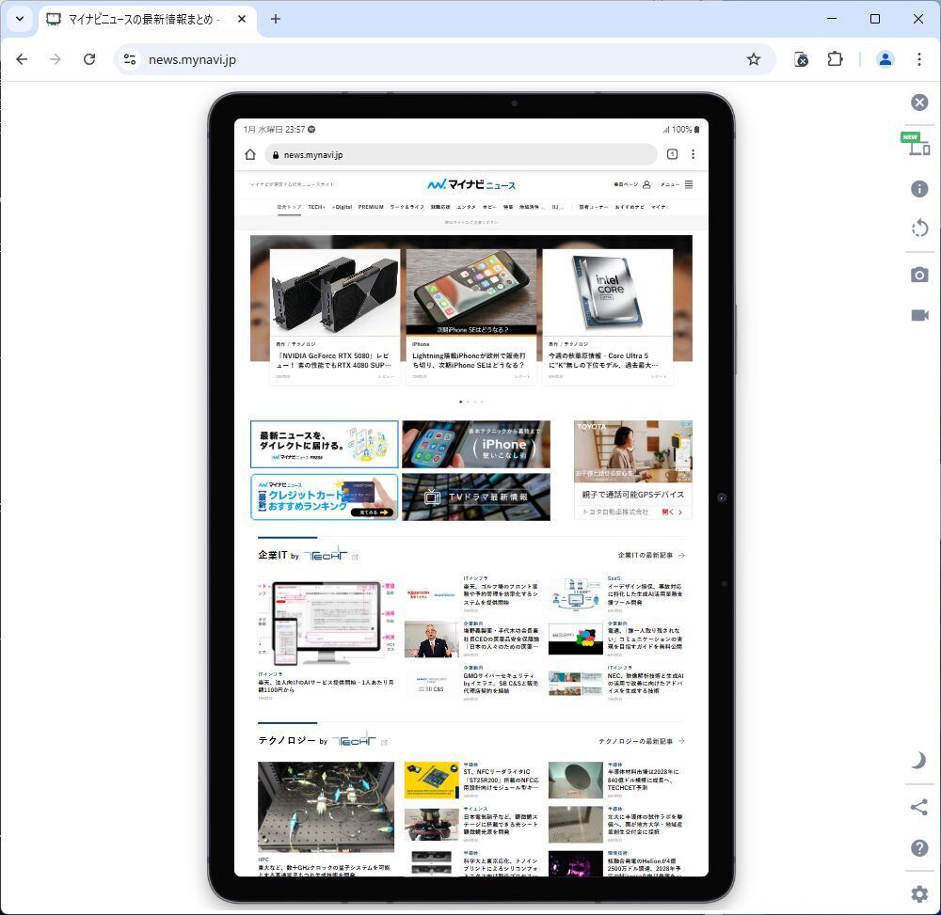The image size is (941, 915).
Task: Bookmark this page with the star
Action: [x=753, y=59]
